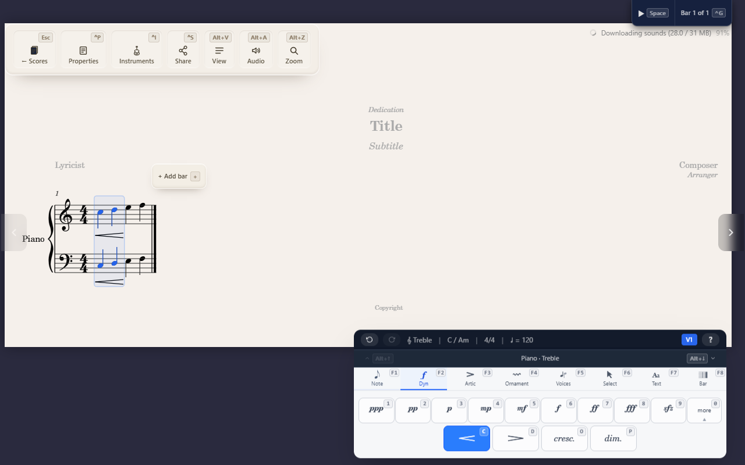
Task: Insert cresc. text marking
Action: point(565,438)
